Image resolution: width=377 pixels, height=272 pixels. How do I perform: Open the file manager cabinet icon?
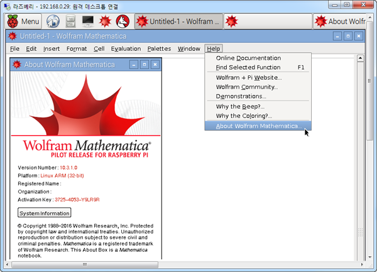coord(70,21)
